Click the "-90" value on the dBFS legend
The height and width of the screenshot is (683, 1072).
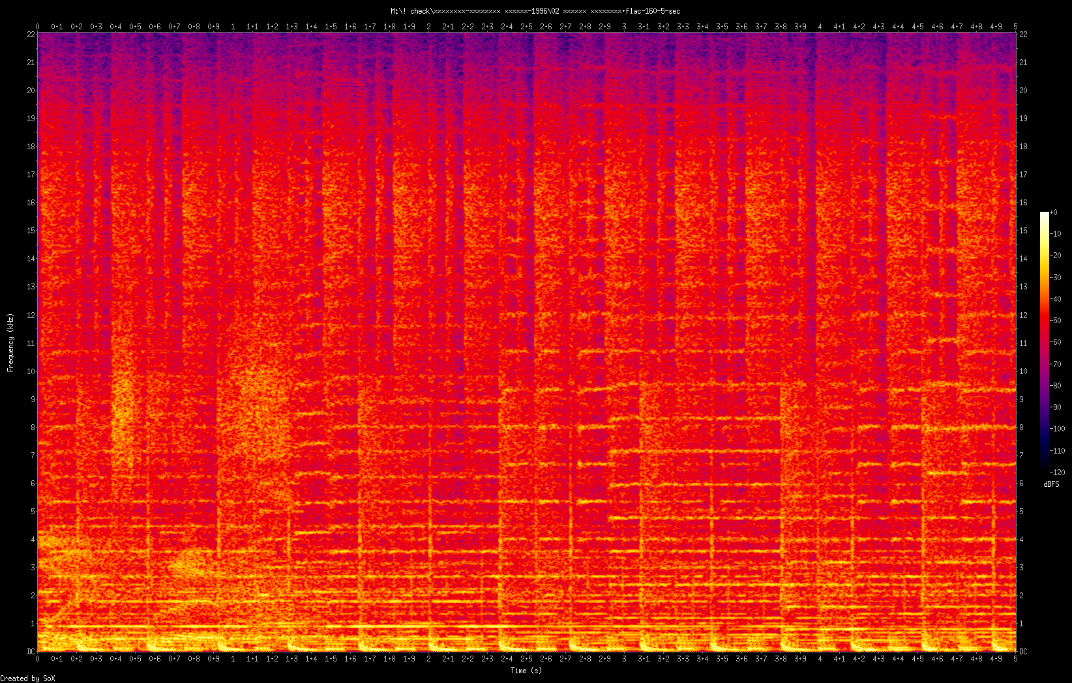coord(1056,407)
